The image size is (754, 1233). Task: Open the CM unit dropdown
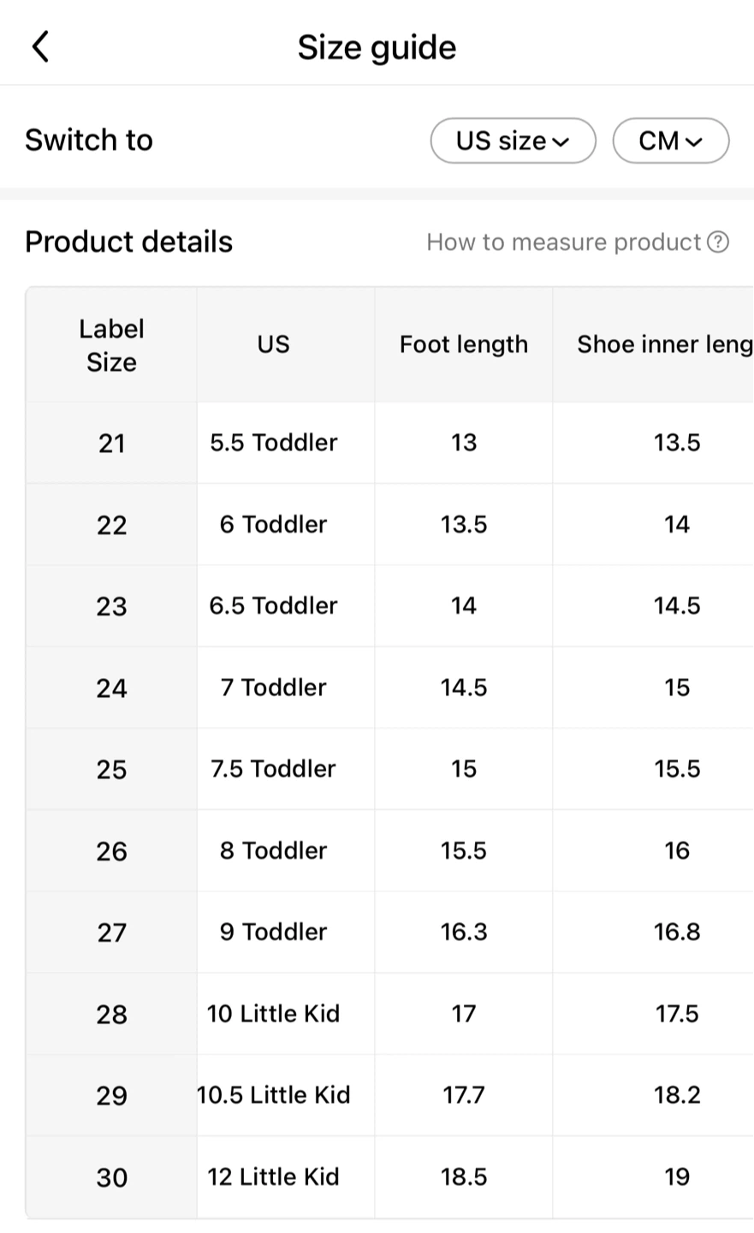tap(670, 140)
